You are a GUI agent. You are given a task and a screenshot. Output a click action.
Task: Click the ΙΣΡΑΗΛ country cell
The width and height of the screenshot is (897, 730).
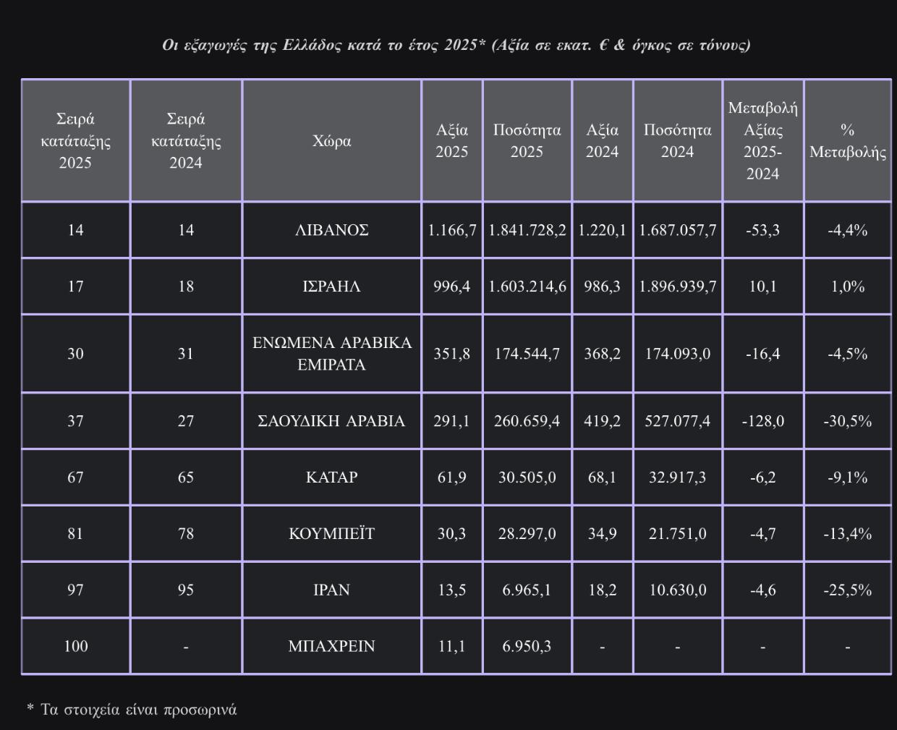click(x=331, y=287)
